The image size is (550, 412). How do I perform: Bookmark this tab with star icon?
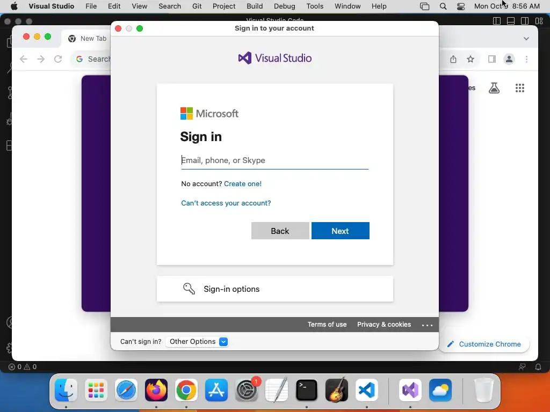471,59
